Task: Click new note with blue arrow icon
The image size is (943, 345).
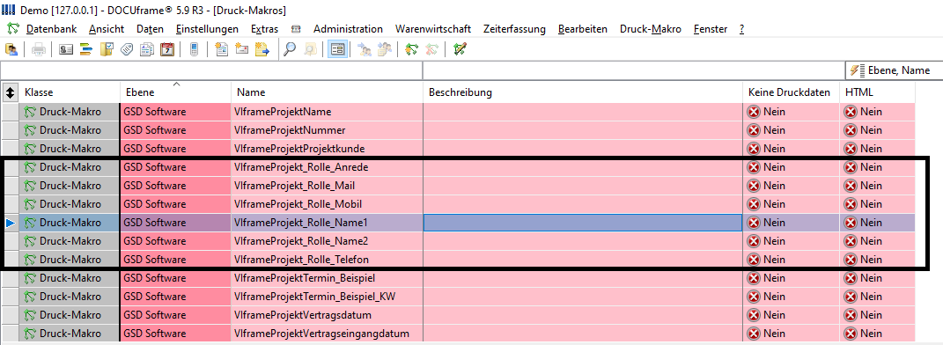Action: (x=262, y=50)
